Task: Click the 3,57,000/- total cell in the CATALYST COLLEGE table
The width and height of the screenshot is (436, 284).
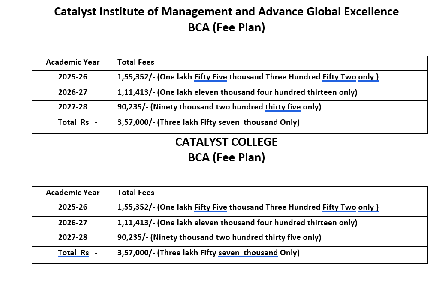Action: 208,253
